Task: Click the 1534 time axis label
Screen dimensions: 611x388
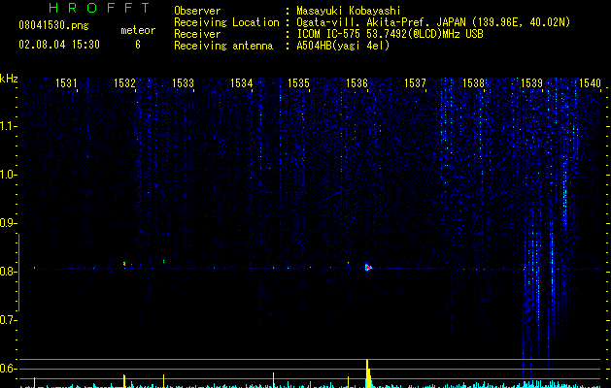Action: [x=241, y=83]
